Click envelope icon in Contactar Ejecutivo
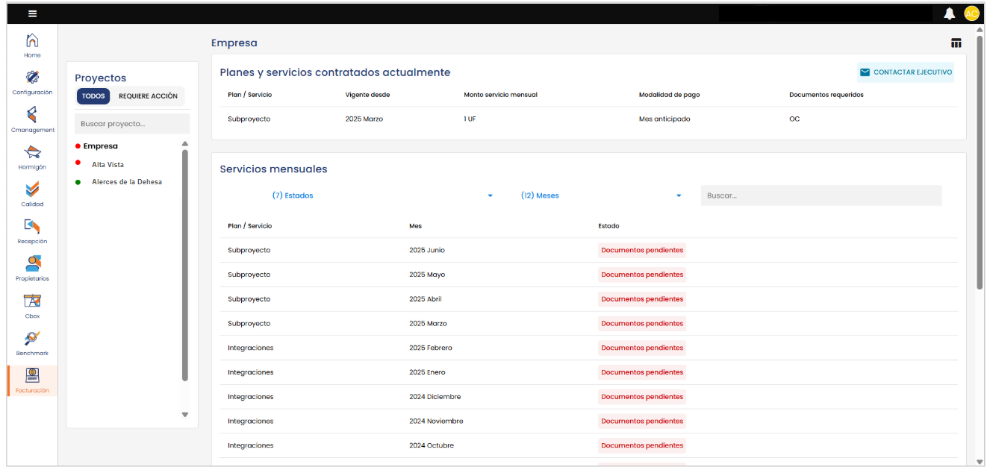 click(865, 72)
